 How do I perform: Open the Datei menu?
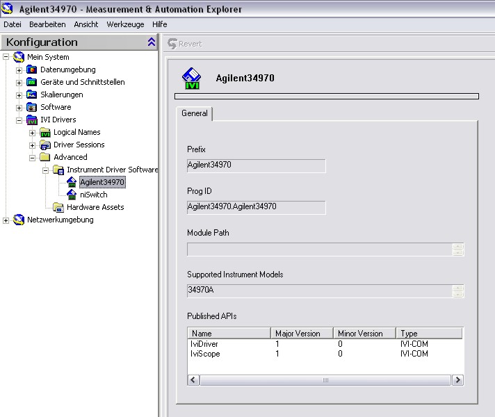click(13, 24)
